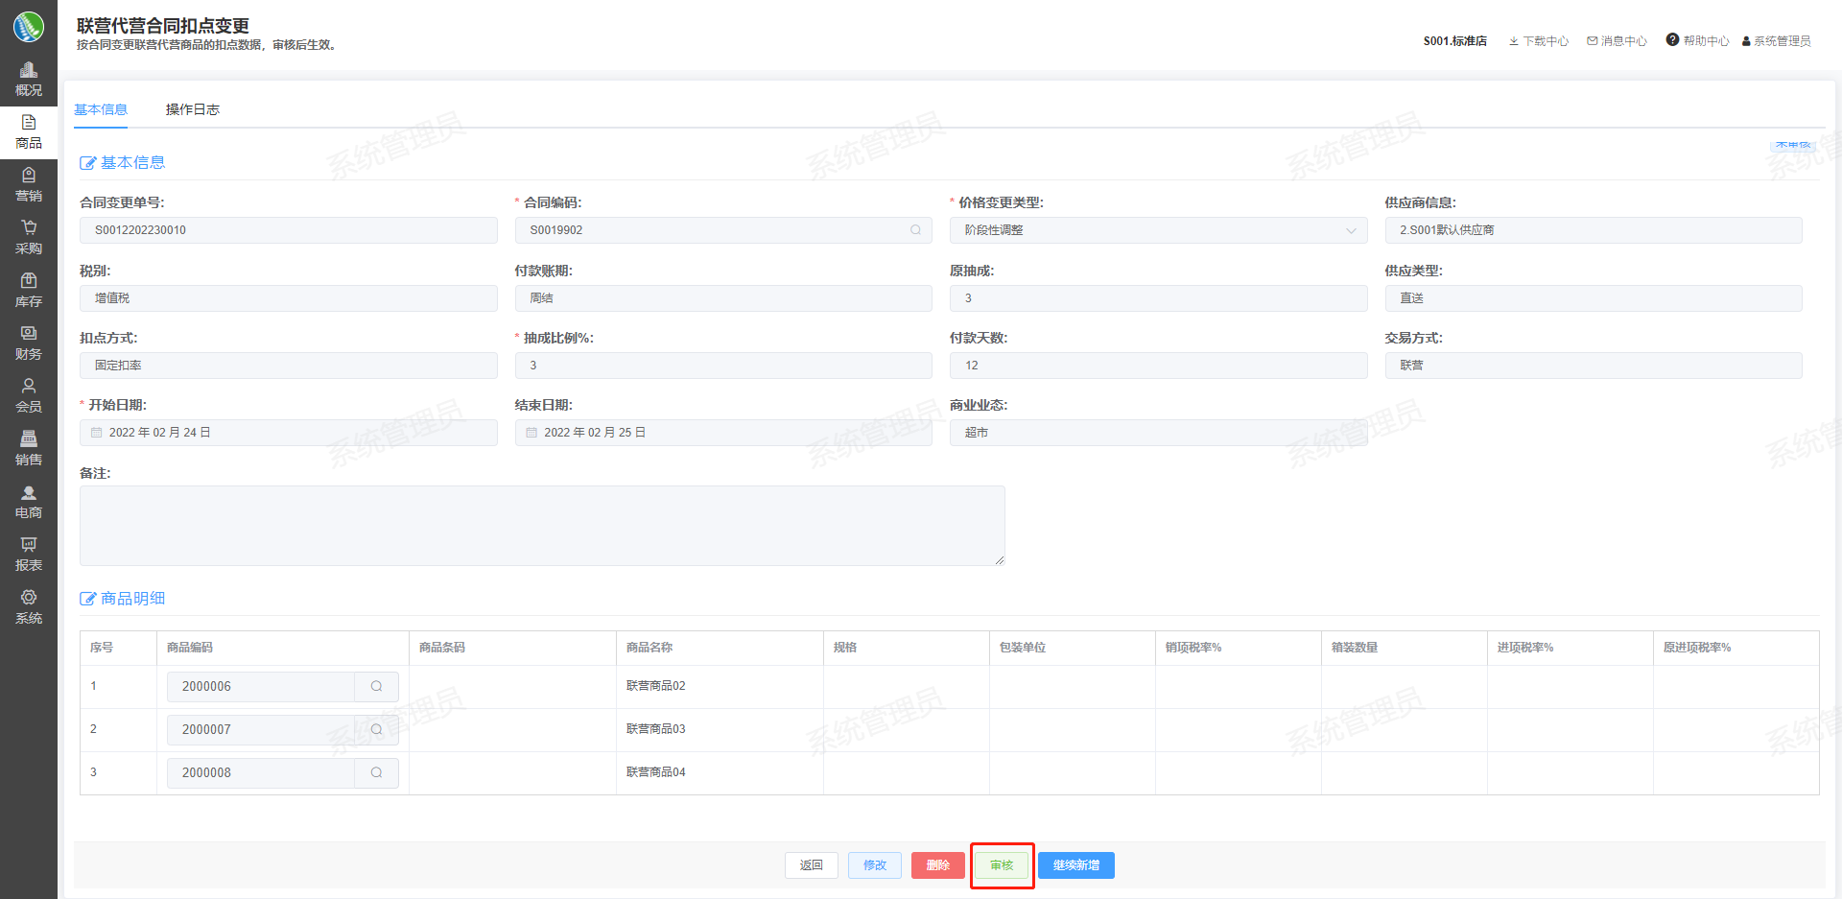Open the 下载中心 download center
This screenshot has height=899, width=1842.
click(x=1539, y=41)
